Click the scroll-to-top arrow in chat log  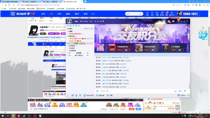(187, 59)
